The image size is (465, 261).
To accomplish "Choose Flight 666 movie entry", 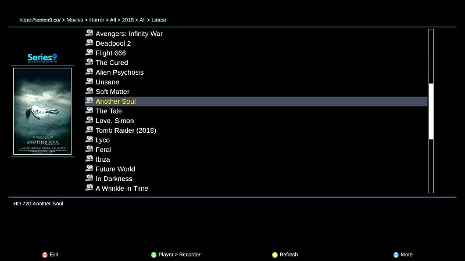I will [x=110, y=53].
